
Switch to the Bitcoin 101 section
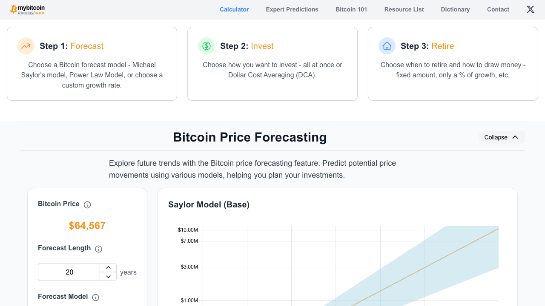pos(351,9)
